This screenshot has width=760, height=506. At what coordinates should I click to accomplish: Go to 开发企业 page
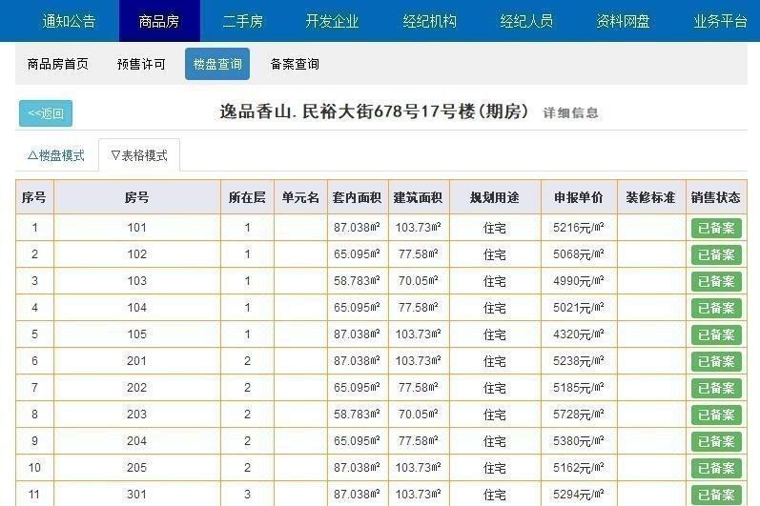pyautogui.click(x=332, y=21)
